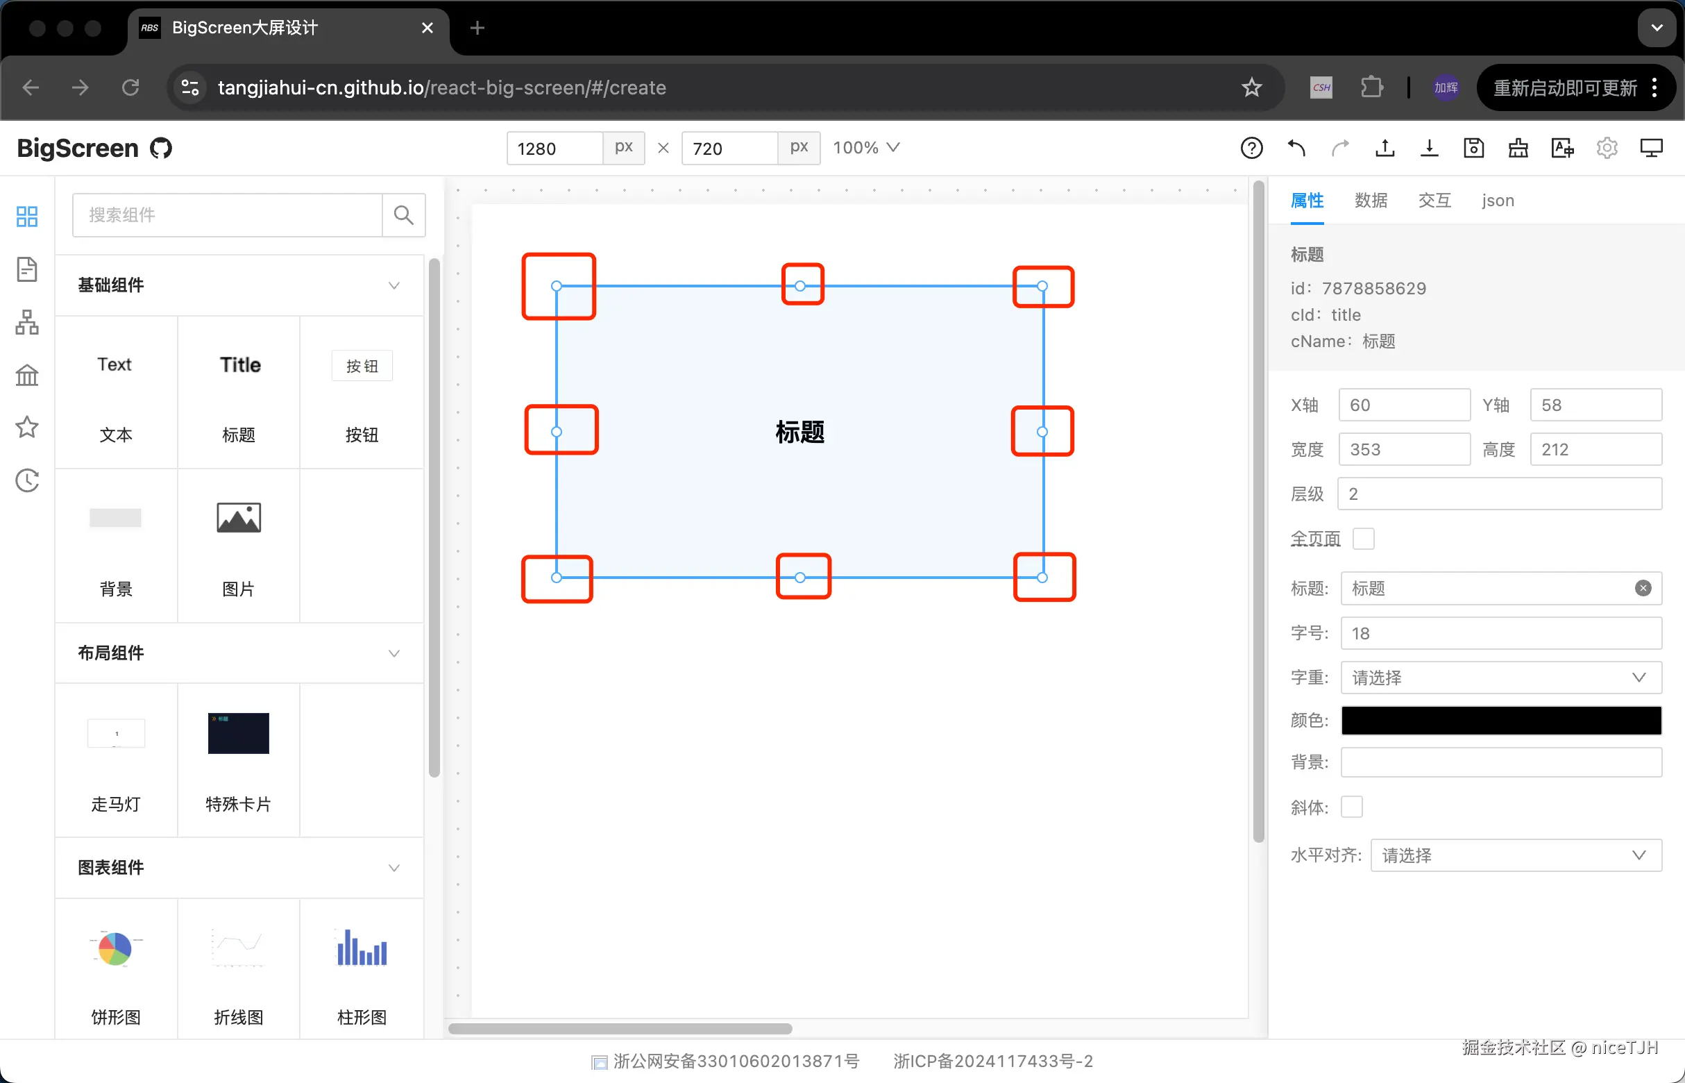This screenshot has width=1685, height=1083.
Task: Click the help question mark icon
Action: [1251, 148]
